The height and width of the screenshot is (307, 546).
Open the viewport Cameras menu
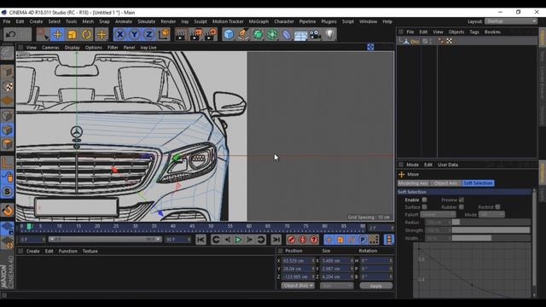click(50, 48)
